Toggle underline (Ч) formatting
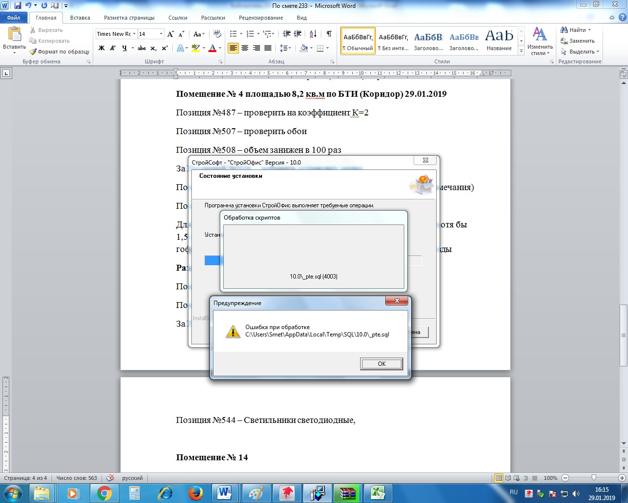628x503 pixels. coord(125,48)
